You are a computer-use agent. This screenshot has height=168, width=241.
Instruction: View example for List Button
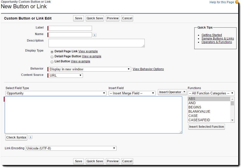tap(80, 61)
